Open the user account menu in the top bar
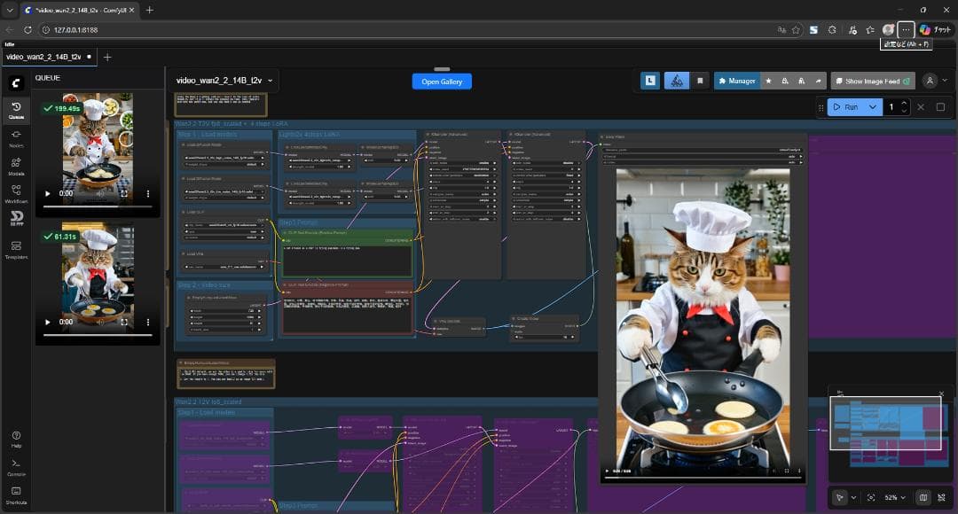 pos(930,80)
